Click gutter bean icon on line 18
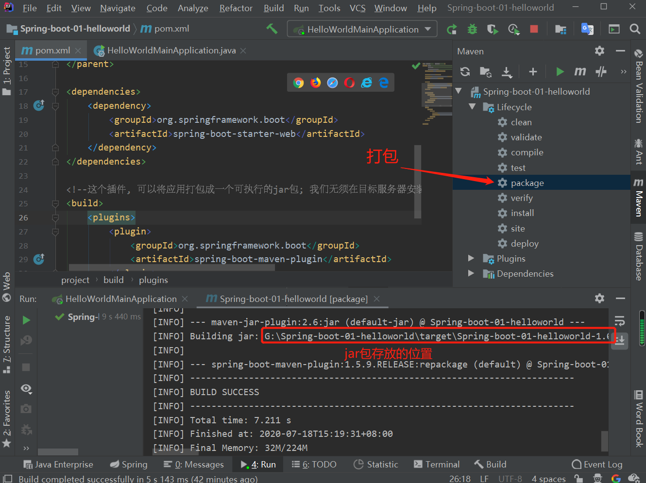646x483 pixels. 39,105
